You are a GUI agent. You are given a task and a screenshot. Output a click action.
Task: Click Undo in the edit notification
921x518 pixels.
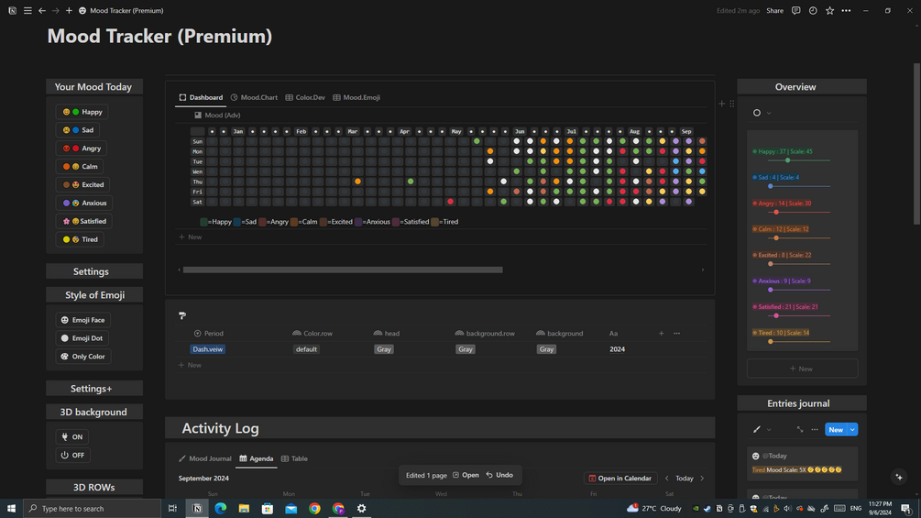click(x=499, y=475)
